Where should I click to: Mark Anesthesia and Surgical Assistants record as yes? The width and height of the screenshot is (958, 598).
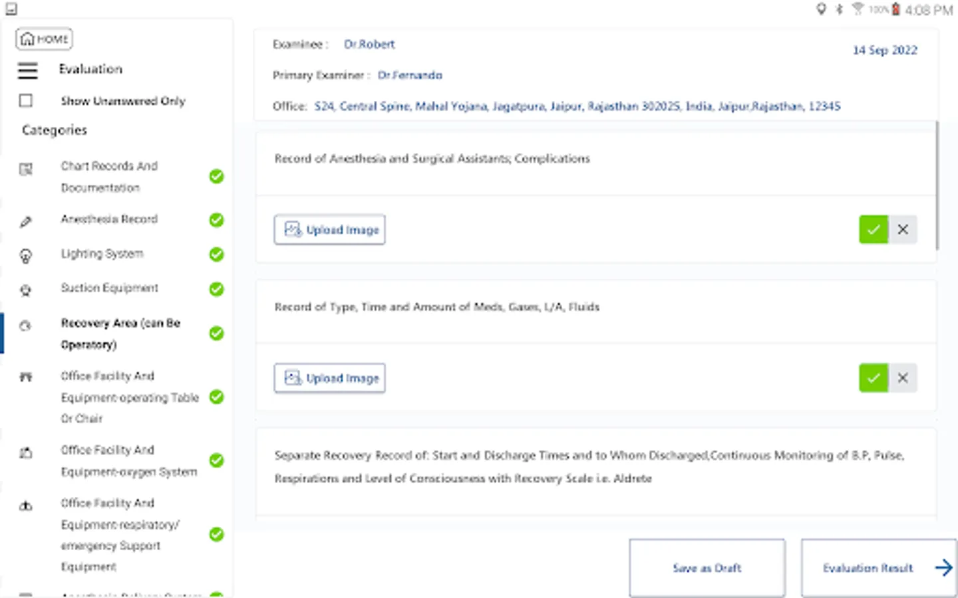click(874, 230)
